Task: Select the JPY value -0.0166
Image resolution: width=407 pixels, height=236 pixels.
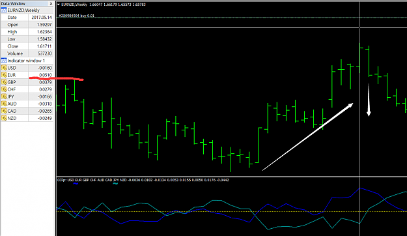Action: 44,96
